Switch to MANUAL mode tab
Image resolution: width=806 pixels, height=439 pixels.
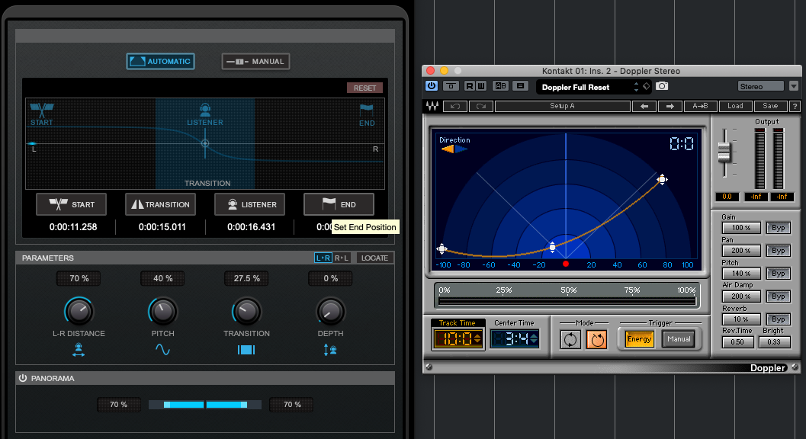[255, 61]
